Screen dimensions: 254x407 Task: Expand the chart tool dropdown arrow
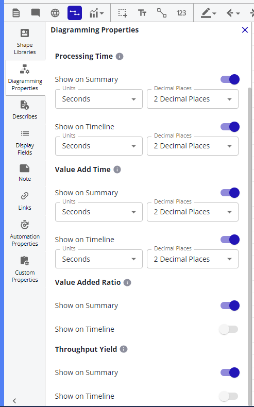point(101,13)
